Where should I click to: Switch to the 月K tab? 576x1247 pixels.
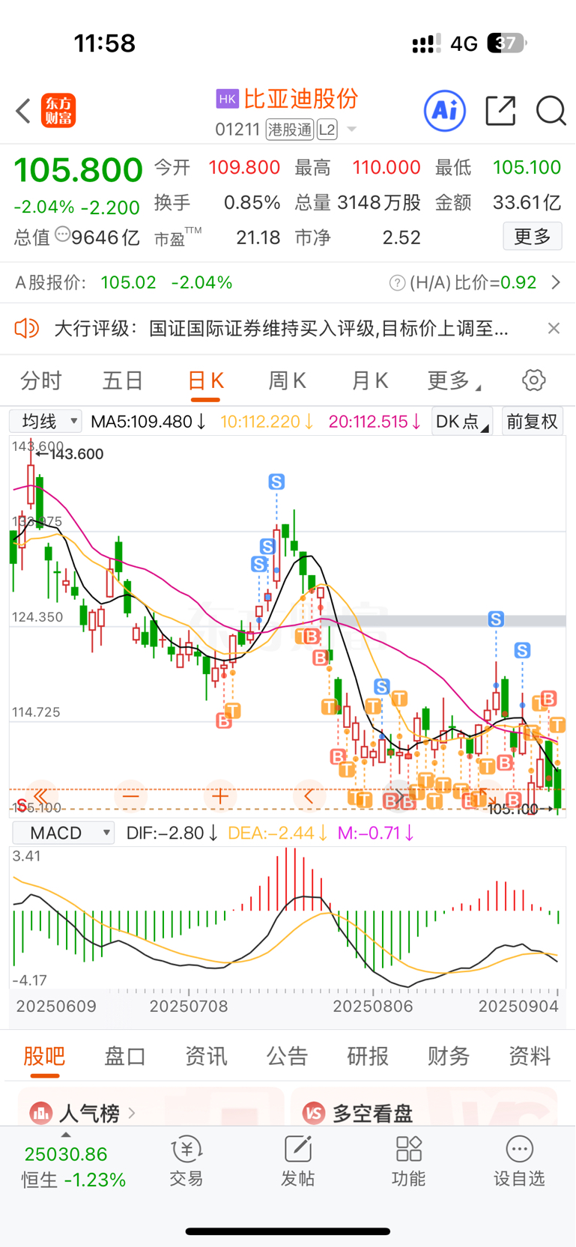[370, 380]
